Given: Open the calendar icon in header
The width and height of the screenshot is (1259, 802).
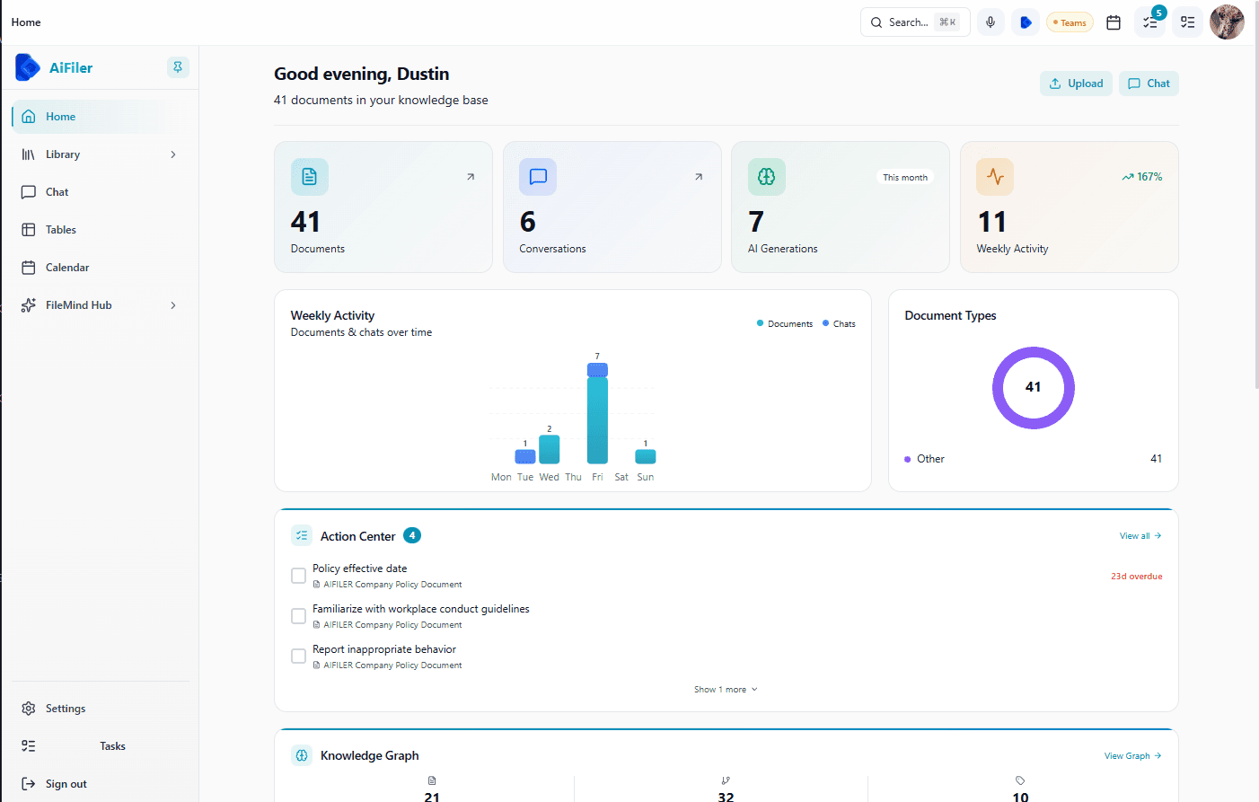Looking at the screenshot, I should tap(1114, 22).
